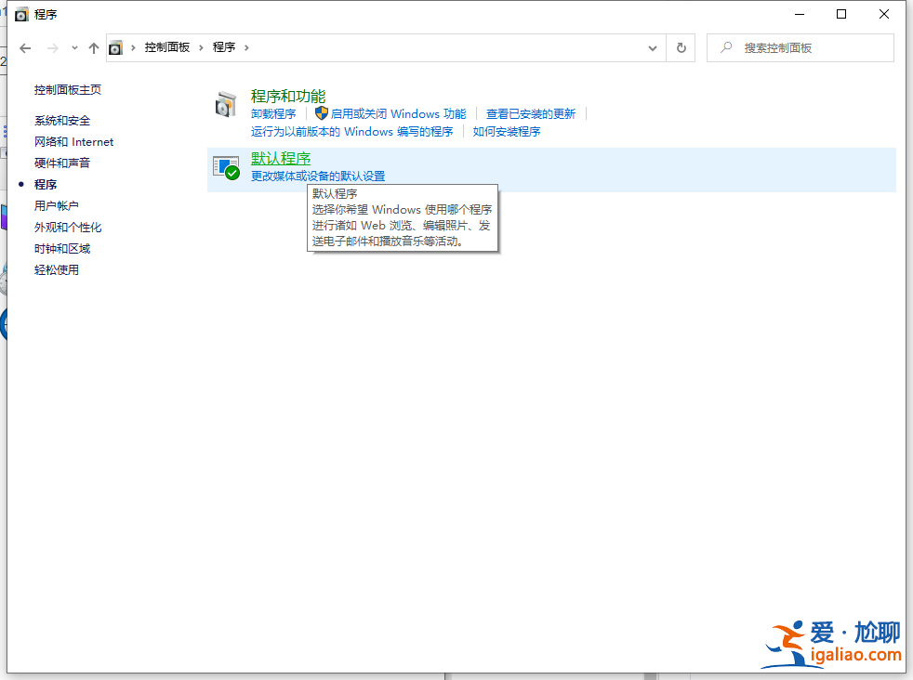
Task: Click the up arrow to go to parent folder
Action: click(93, 47)
